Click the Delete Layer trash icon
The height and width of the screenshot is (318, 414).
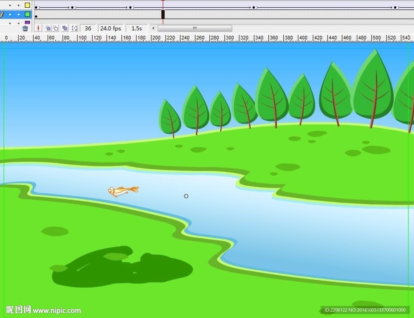coord(25,28)
